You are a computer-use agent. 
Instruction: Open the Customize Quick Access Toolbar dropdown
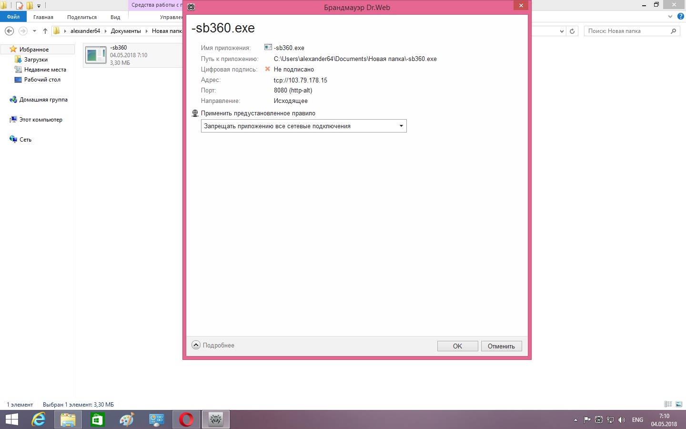click(x=39, y=6)
